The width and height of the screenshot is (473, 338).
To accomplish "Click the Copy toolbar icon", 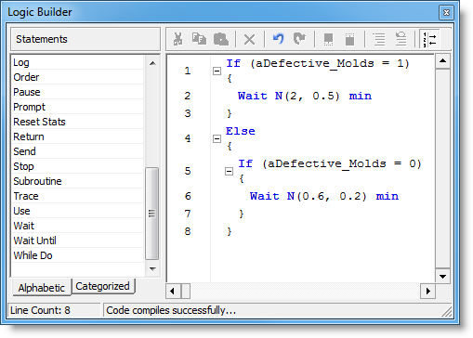I will click(x=199, y=39).
